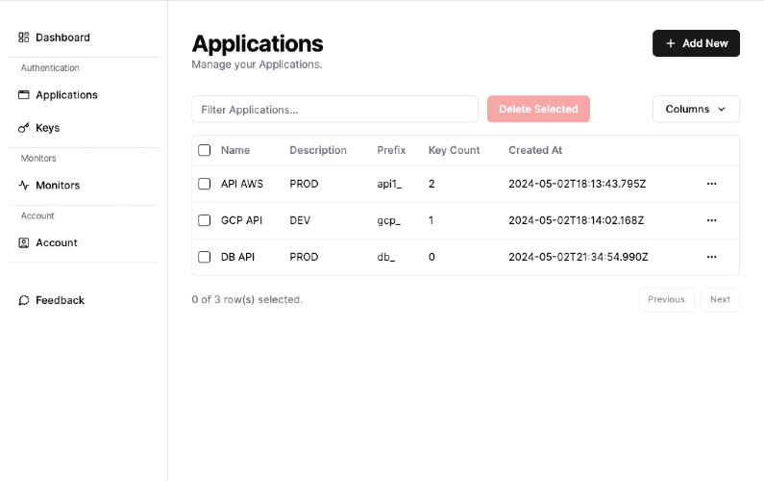Click the Applications window icon in sidebar
This screenshot has height=481, width=764.
point(23,94)
